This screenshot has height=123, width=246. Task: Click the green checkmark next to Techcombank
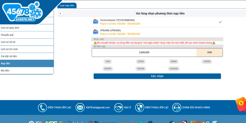[x=220, y=22]
